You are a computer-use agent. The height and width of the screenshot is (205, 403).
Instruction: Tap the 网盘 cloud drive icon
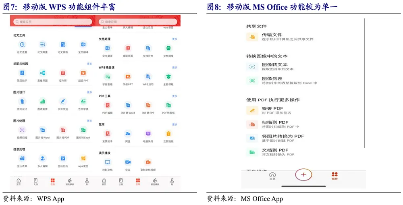[x=128, y=134]
